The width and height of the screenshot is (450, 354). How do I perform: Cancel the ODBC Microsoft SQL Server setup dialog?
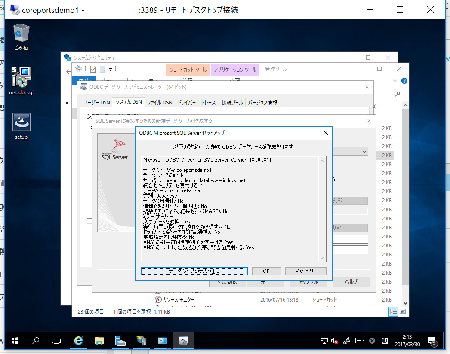pyautogui.click(x=305, y=271)
